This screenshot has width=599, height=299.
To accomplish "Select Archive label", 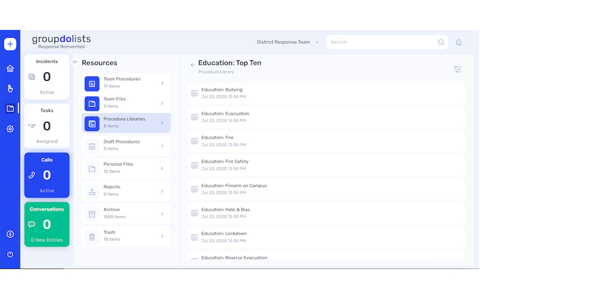I will click(111, 209).
